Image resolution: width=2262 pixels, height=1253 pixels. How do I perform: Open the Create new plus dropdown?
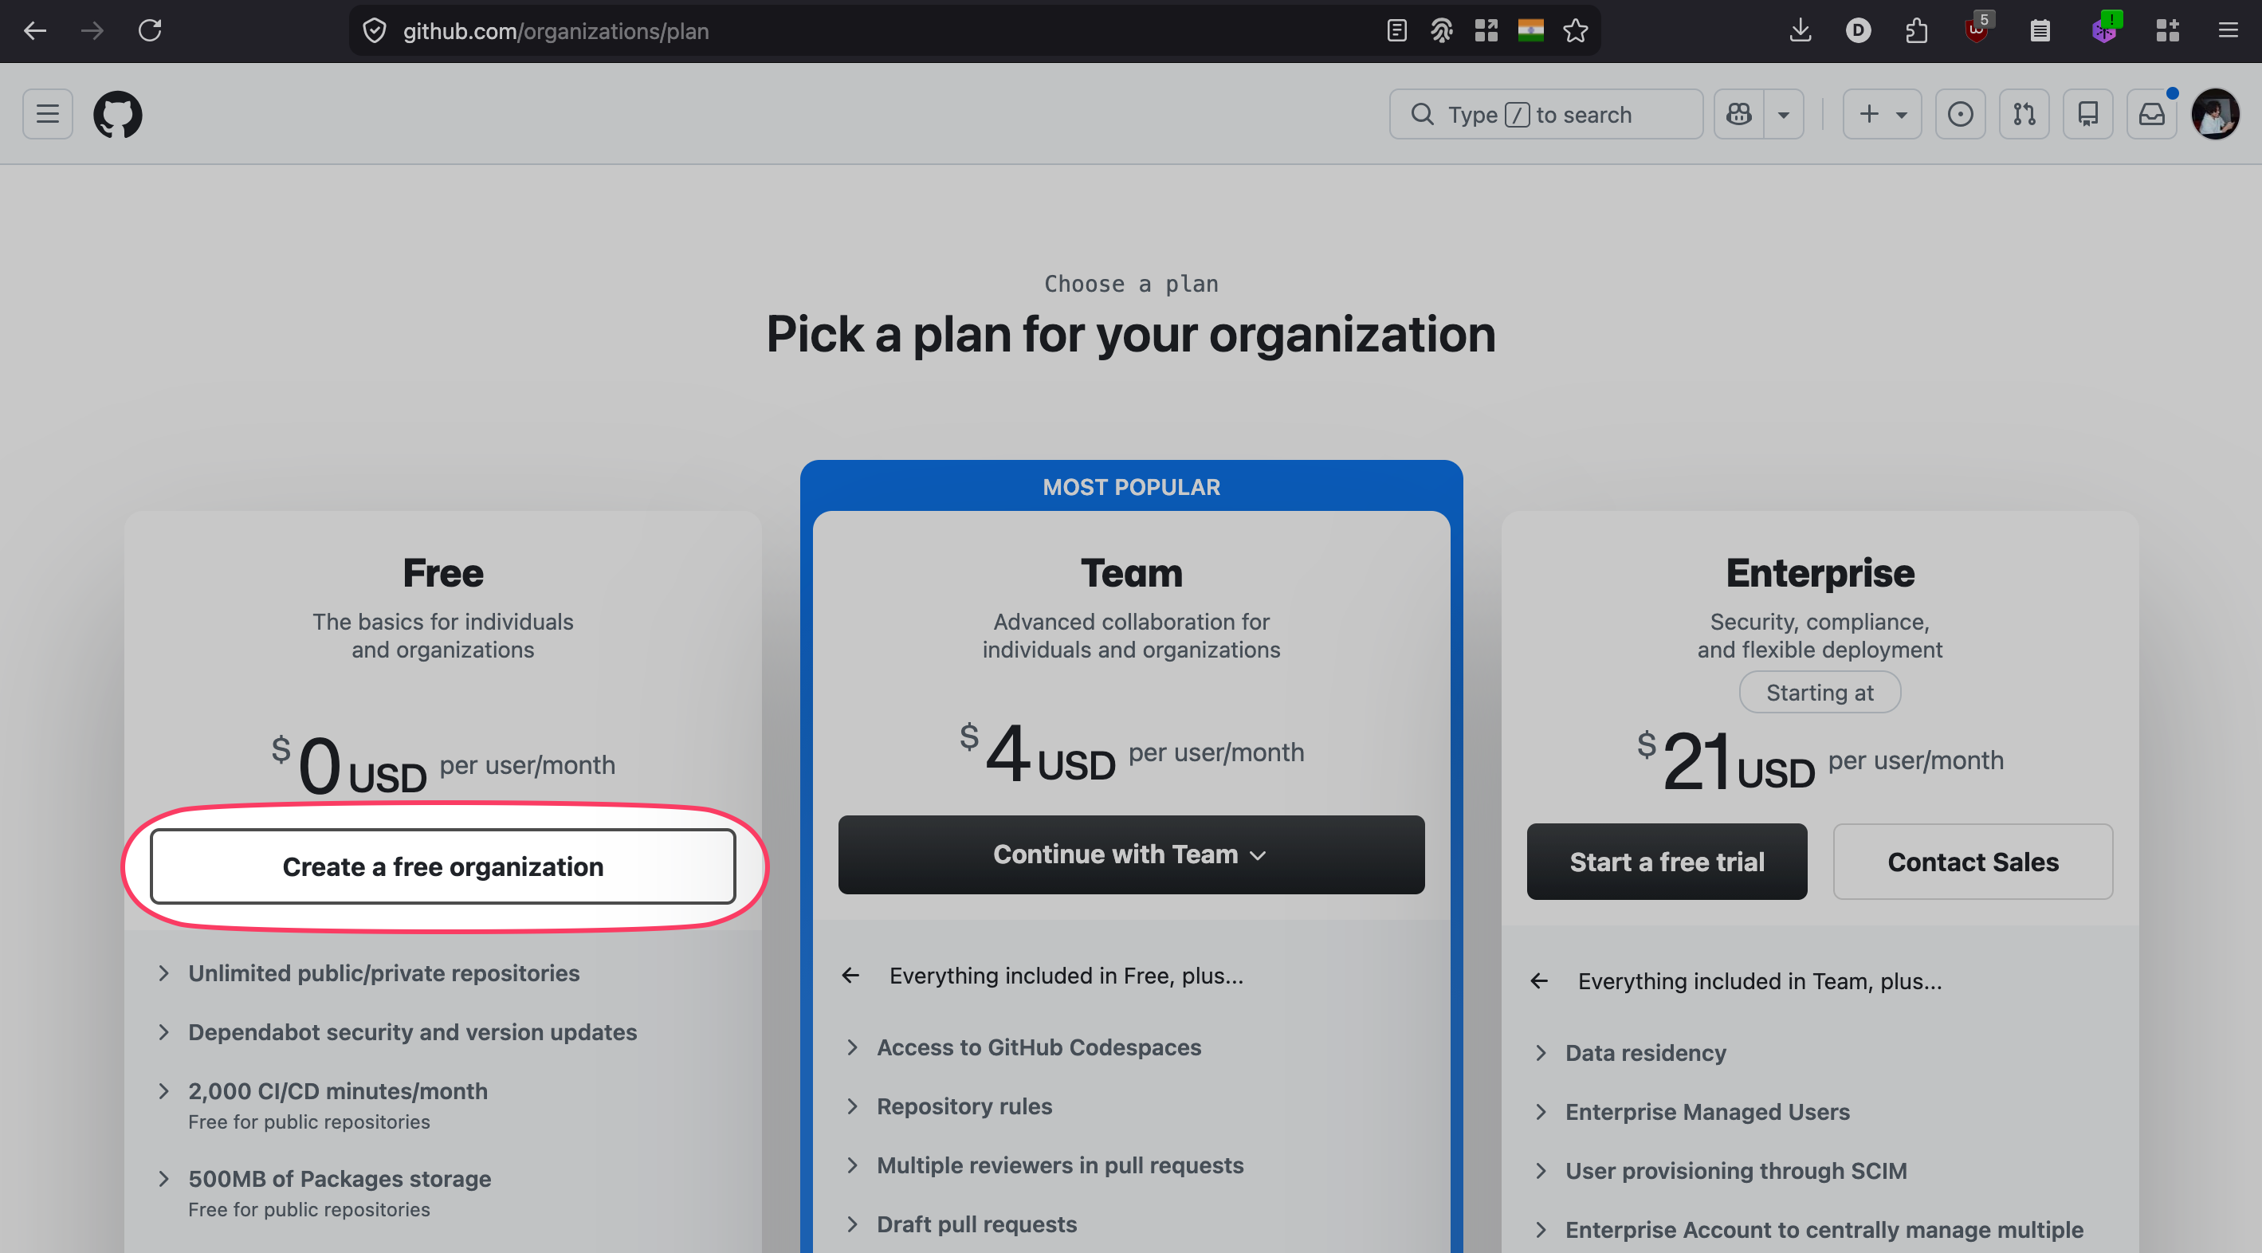point(1882,114)
